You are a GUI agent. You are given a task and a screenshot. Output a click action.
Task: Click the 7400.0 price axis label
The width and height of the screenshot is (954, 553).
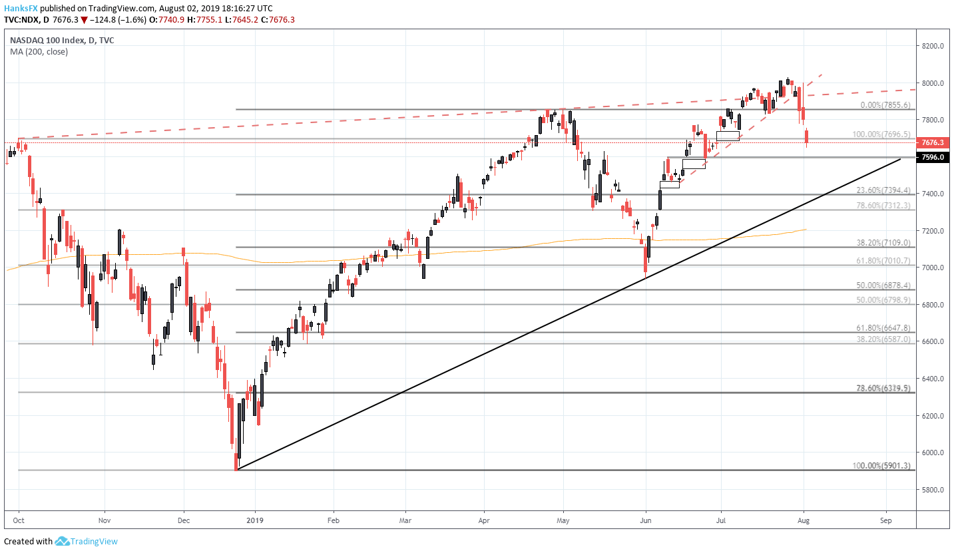(933, 194)
